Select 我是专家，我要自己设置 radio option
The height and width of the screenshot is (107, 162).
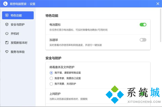pyautogui.click(x=51, y=78)
